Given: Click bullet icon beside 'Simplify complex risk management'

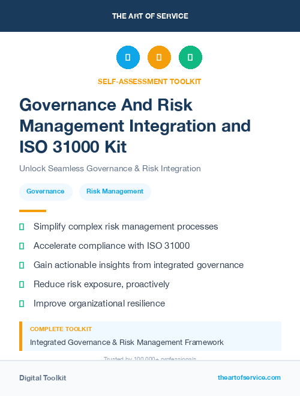Looking at the screenshot, I should tap(22, 227).
